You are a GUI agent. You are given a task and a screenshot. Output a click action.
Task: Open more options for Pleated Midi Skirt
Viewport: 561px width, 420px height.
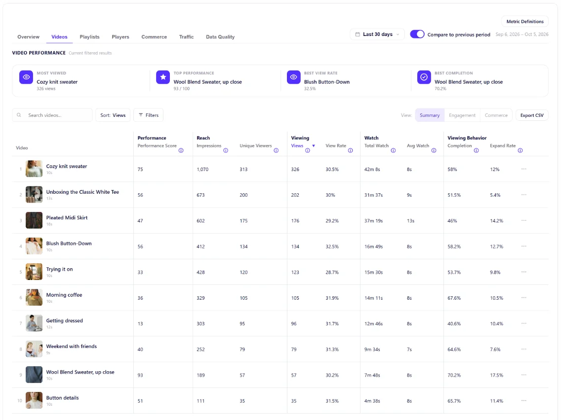[524, 220]
